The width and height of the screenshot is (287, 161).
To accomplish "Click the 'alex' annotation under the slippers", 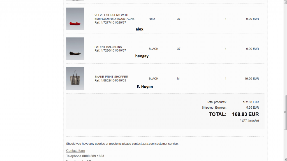I will (140, 29).
